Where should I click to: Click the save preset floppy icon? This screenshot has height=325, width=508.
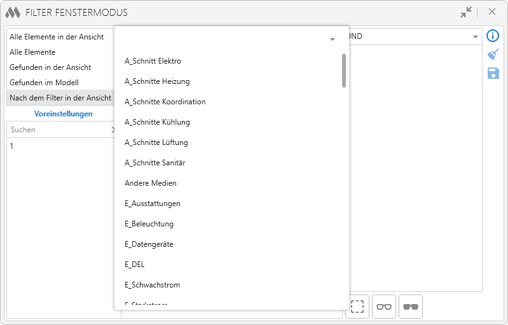pyautogui.click(x=493, y=73)
